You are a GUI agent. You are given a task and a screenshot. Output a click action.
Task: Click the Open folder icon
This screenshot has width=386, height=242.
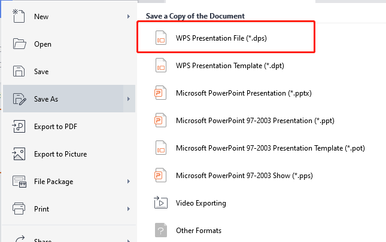click(19, 44)
